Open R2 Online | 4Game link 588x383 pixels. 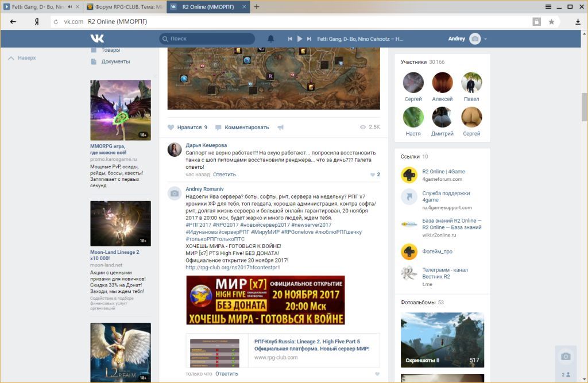[x=443, y=172]
